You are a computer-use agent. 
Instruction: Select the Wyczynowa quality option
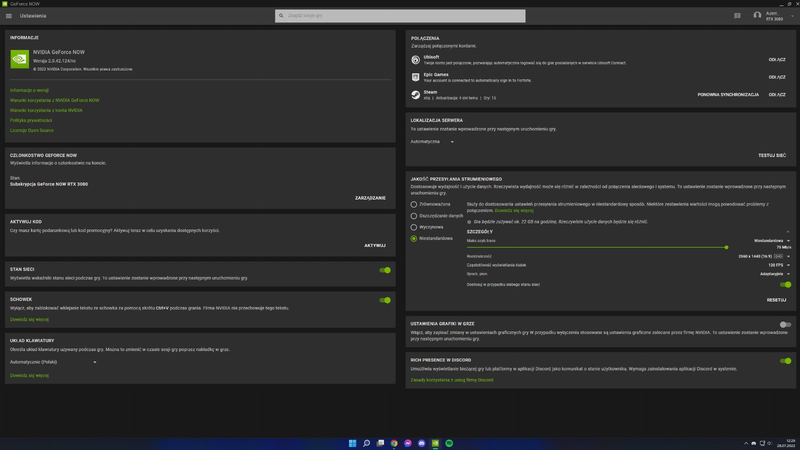point(413,227)
